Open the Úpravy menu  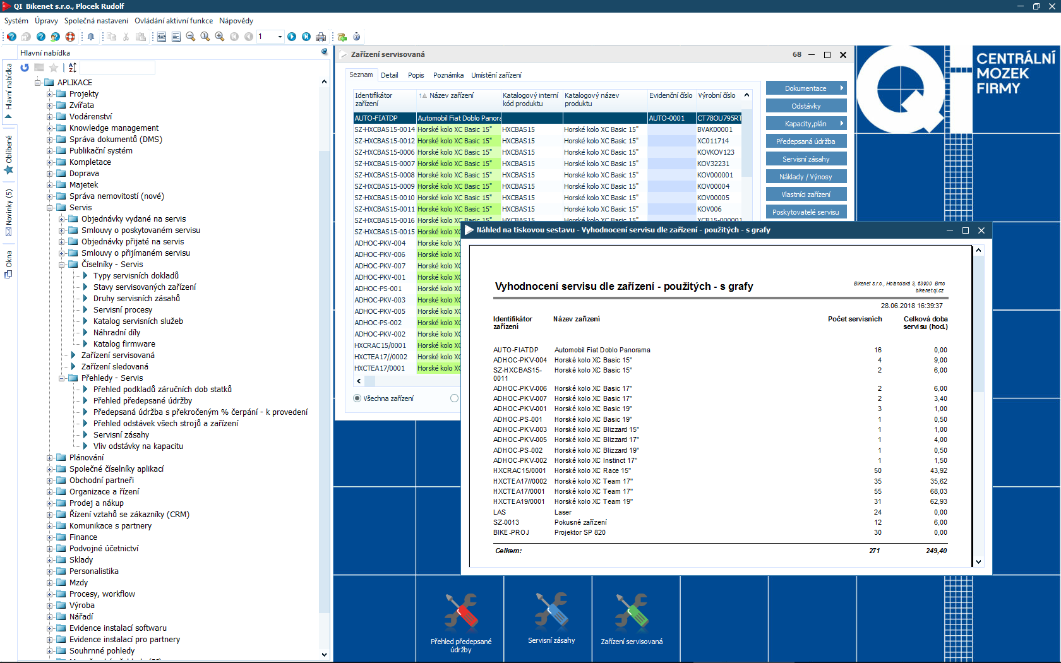46,21
